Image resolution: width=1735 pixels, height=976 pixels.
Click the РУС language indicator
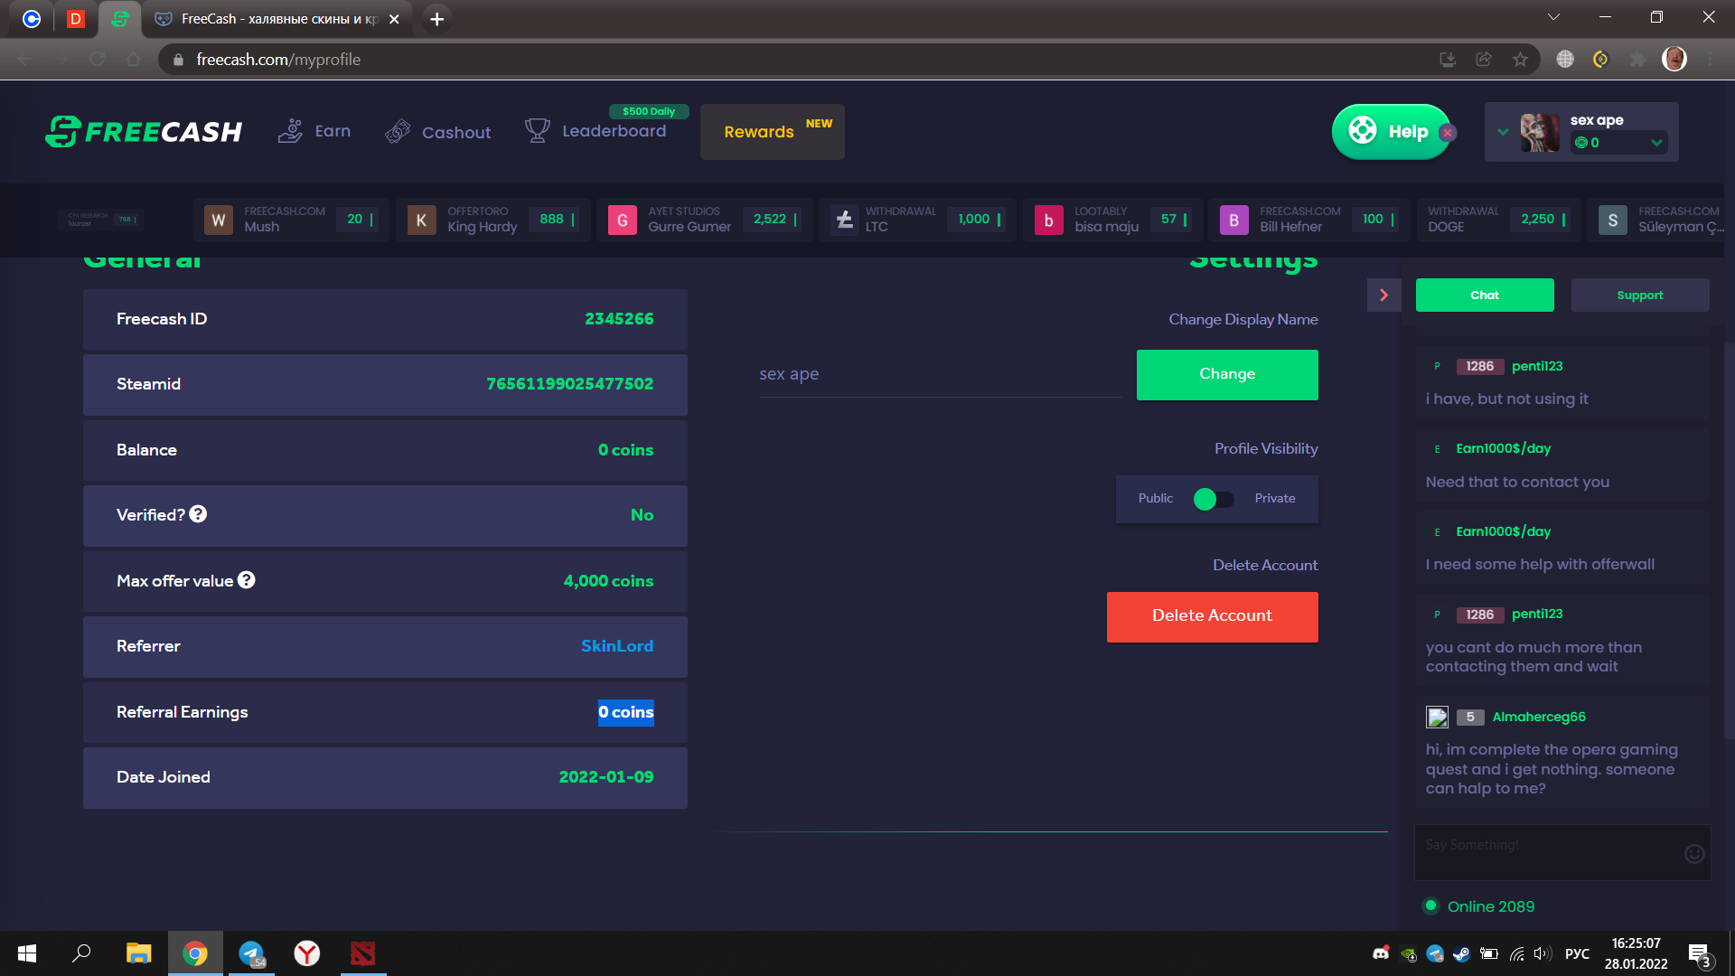[x=1577, y=953]
